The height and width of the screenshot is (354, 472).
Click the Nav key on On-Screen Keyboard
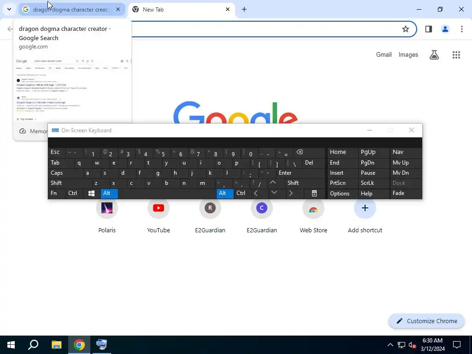click(406, 152)
